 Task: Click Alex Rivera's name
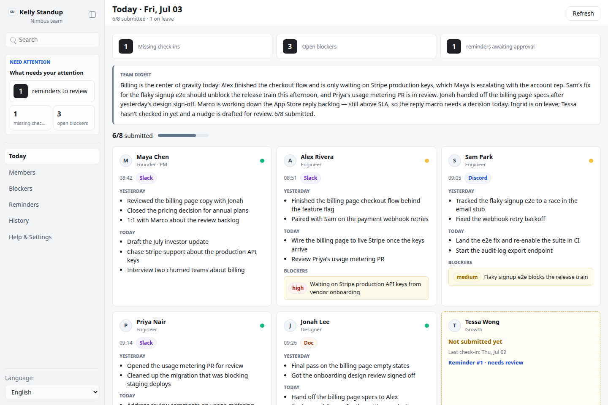tap(317, 157)
